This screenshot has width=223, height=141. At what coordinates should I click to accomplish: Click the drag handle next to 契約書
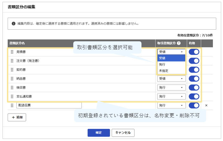pos(12,70)
